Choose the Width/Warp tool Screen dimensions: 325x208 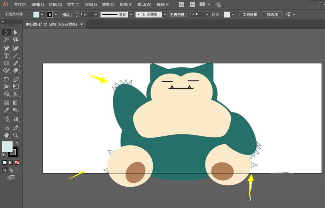coord(6,87)
